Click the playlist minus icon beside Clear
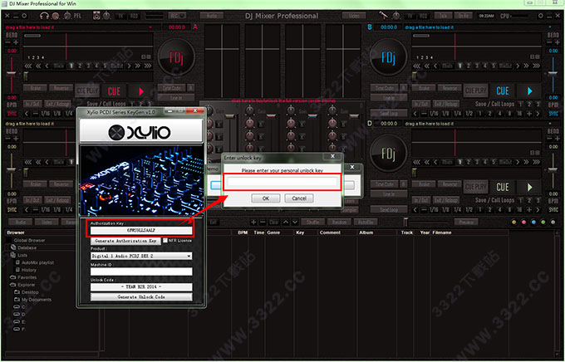The width and height of the screenshot is (565, 362). 263,223
